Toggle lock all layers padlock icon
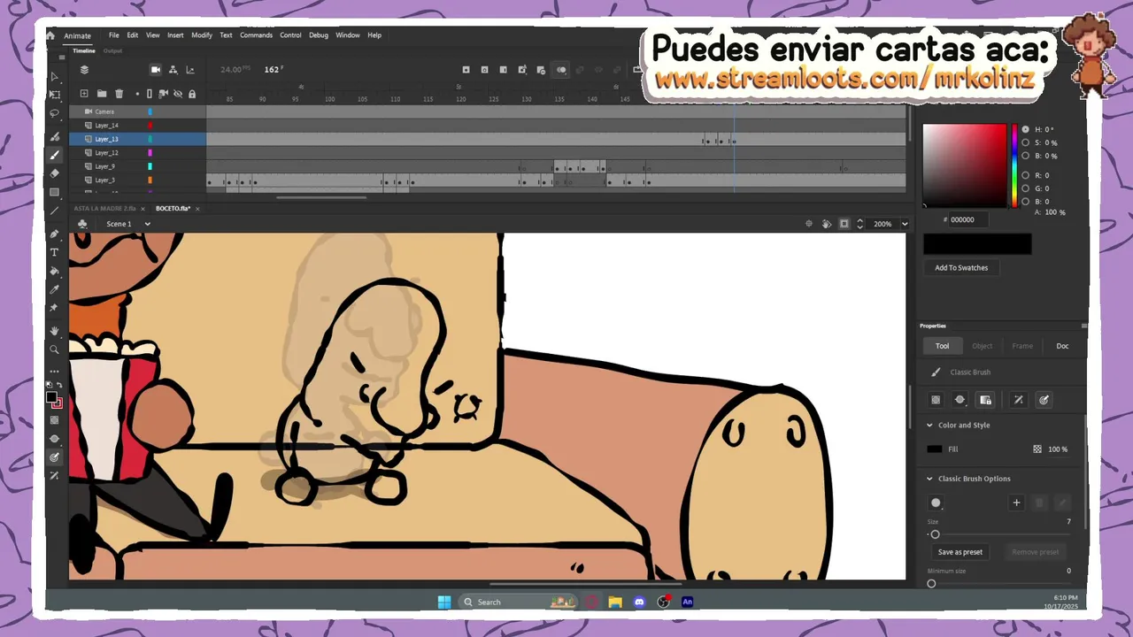 [192, 94]
